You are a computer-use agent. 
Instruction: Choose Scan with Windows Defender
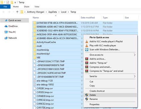(x=110, y=50)
